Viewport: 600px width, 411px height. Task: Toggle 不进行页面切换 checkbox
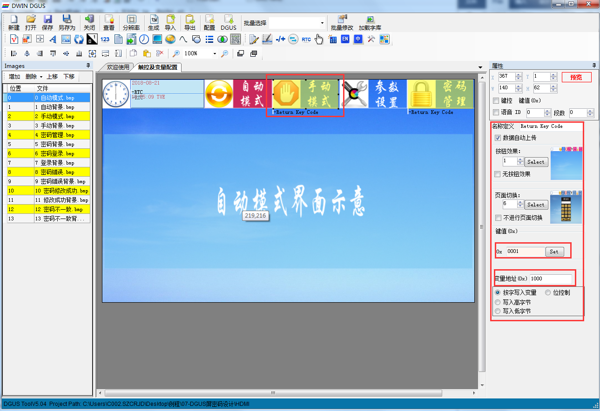pos(498,218)
